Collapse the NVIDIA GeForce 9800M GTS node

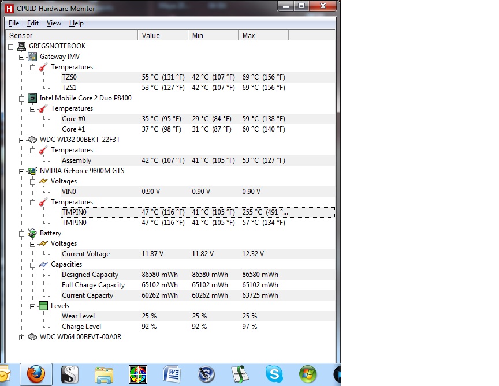(21, 171)
